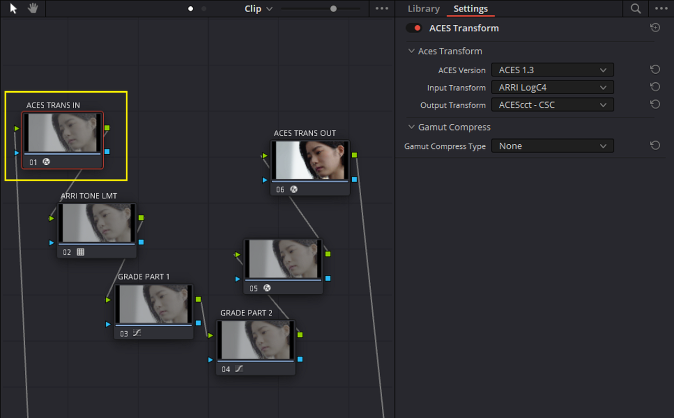Open the Gamut Compress Type dropdown

tap(552, 146)
